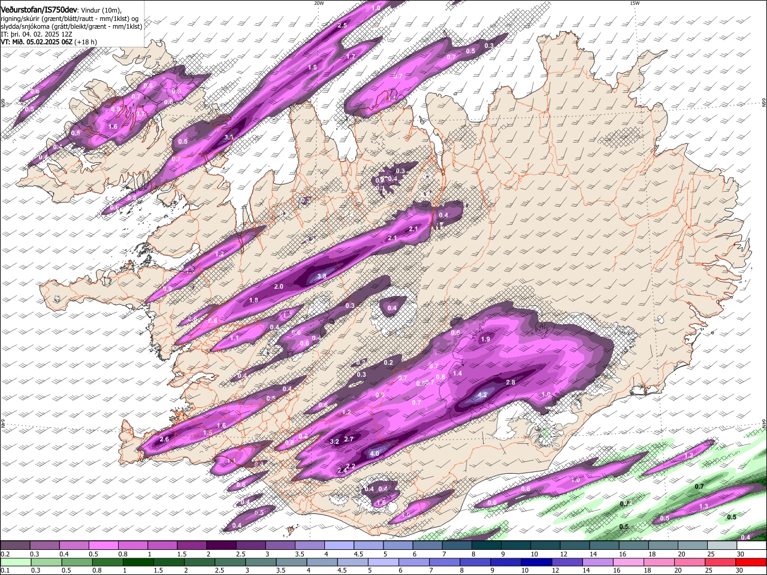Click the bright pink swatch at 0.5 in the snow legend

pyautogui.click(x=103, y=546)
